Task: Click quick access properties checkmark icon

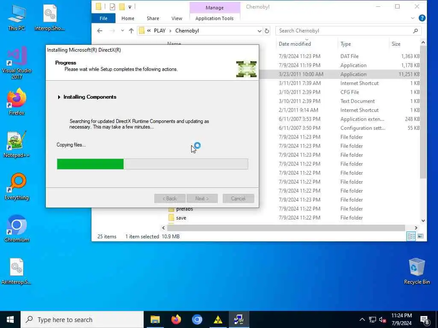Action: point(112,7)
